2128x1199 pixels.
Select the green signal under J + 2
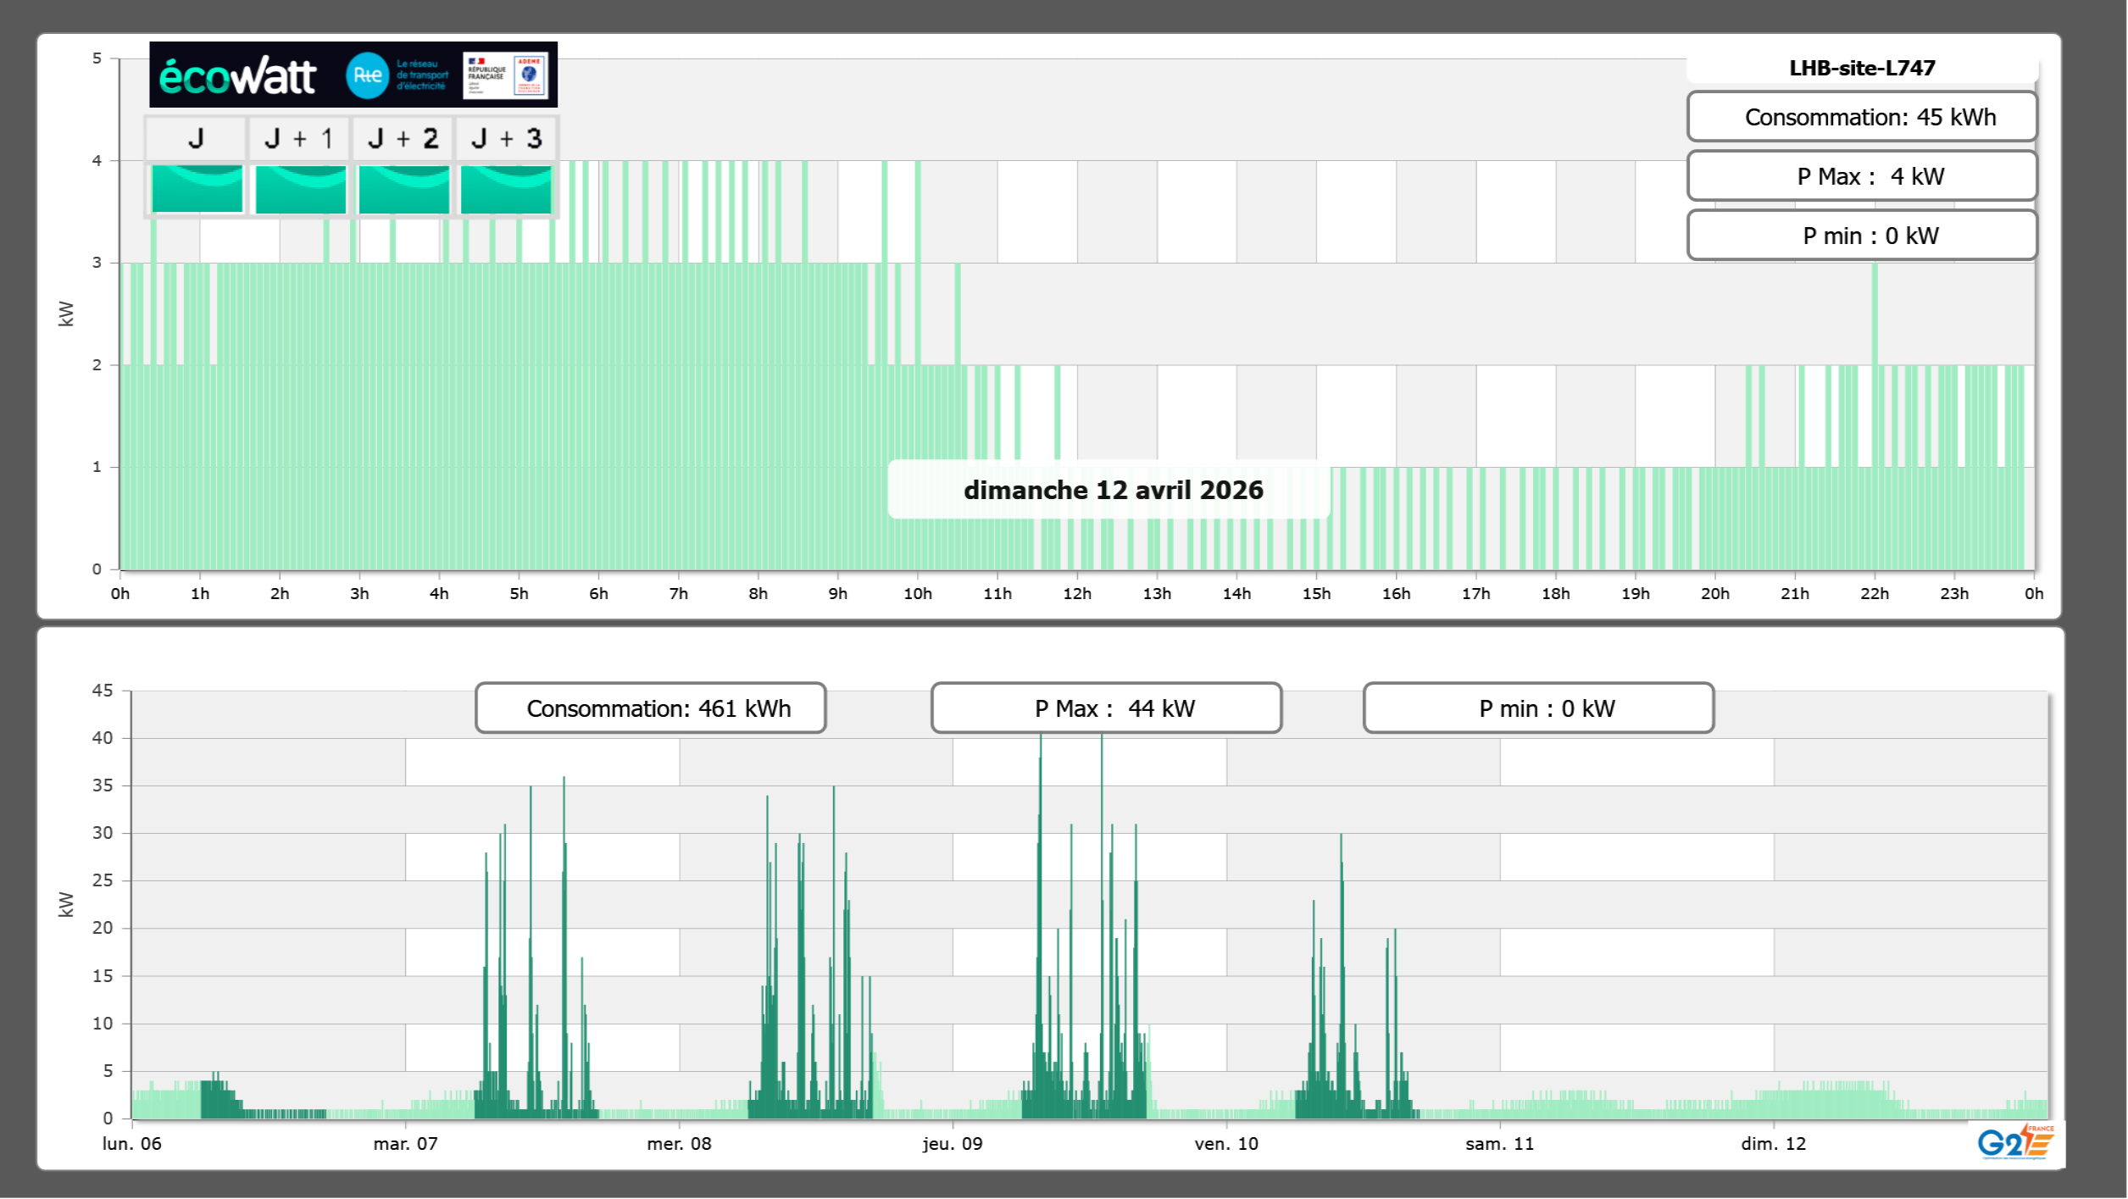tap(403, 189)
